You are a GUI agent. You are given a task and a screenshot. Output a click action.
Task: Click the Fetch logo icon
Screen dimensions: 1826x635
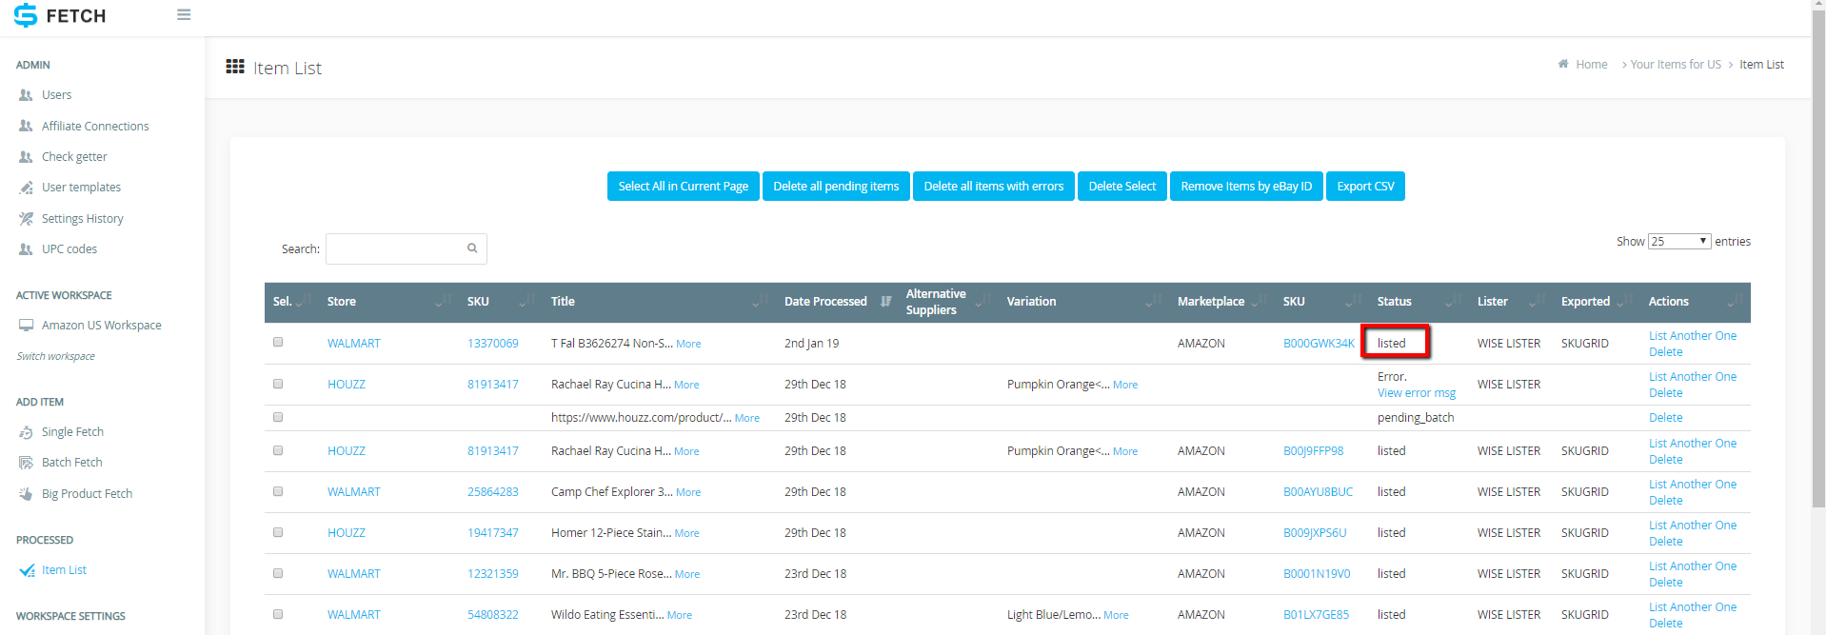26,15
